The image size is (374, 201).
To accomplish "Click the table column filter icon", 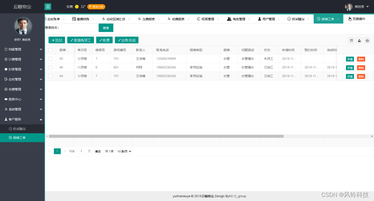I will click(351, 40).
